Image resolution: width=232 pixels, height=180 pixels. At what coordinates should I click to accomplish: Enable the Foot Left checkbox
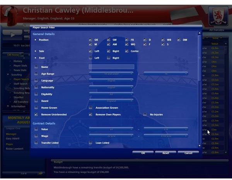(x=90, y=58)
